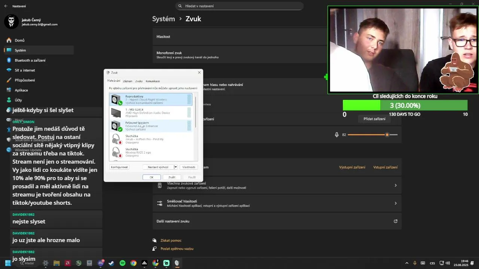
Task: Open CES language switcher
Action: click(433, 263)
